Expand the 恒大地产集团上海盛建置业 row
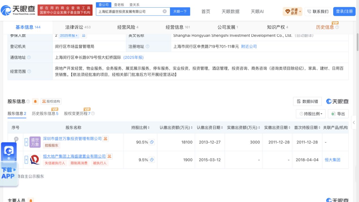This screenshot has width=359, height=202. tap(26, 160)
